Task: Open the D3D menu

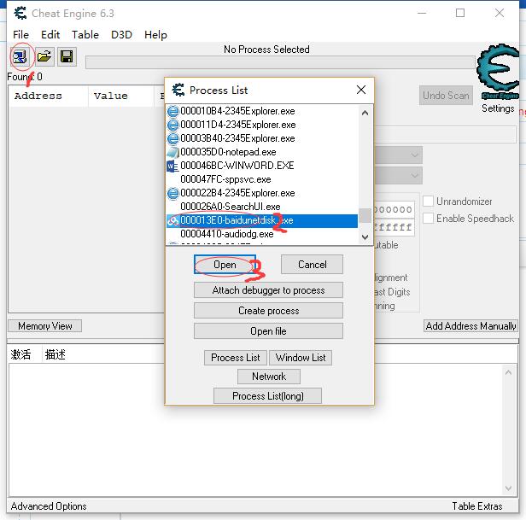Action: pyautogui.click(x=121, y=34)
